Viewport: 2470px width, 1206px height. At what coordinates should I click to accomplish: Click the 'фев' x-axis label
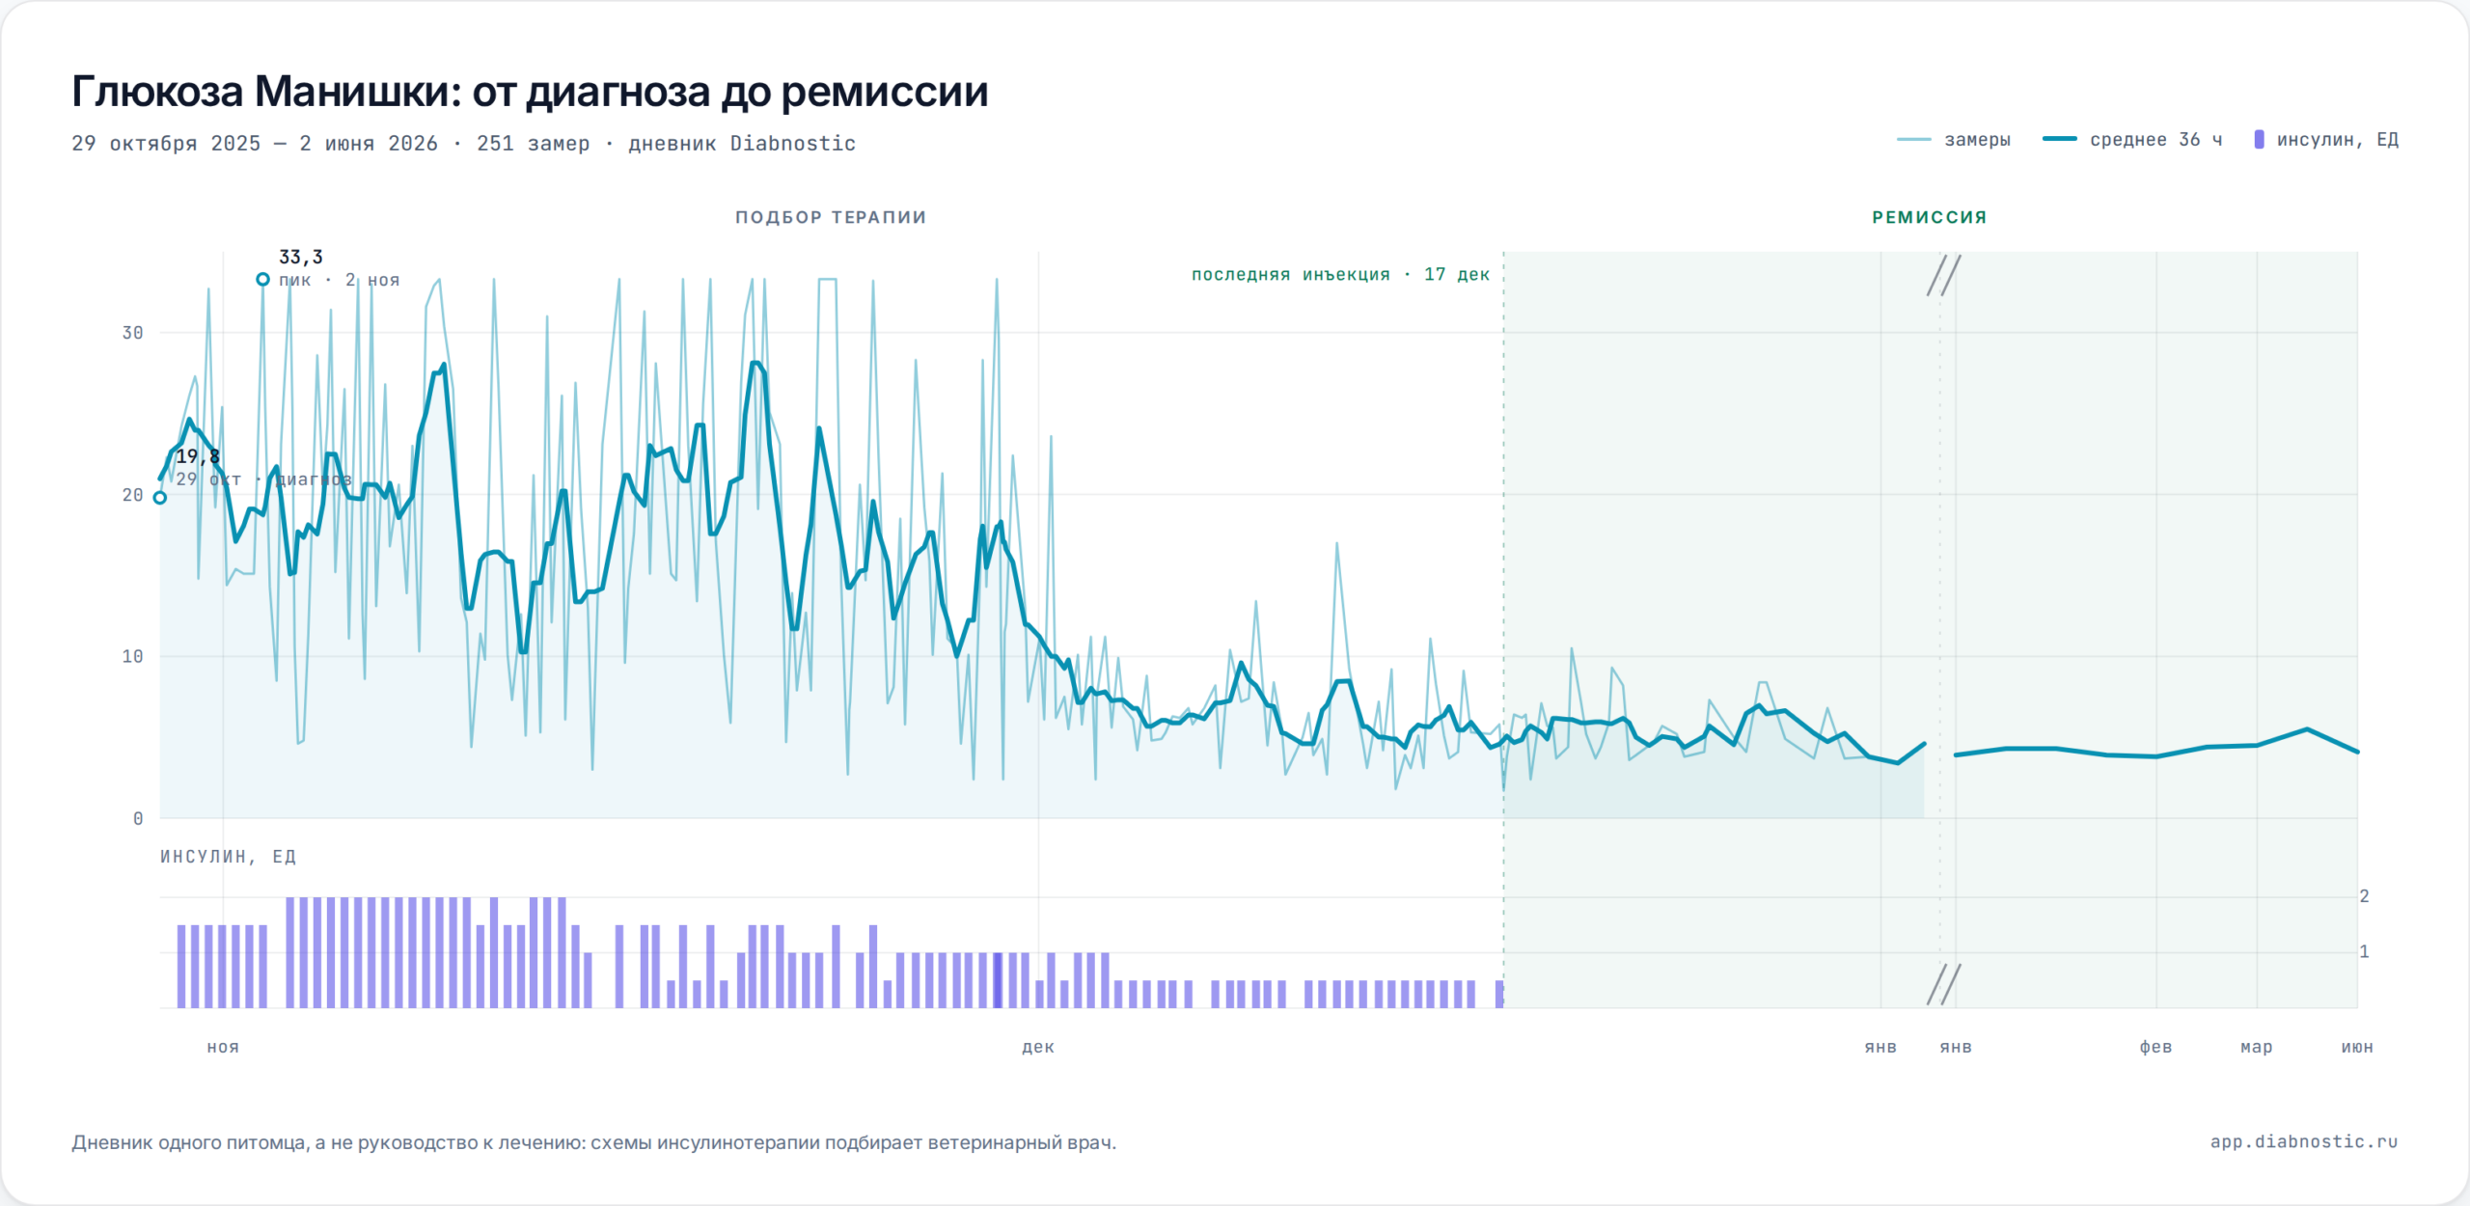tap(2155, 1047)
